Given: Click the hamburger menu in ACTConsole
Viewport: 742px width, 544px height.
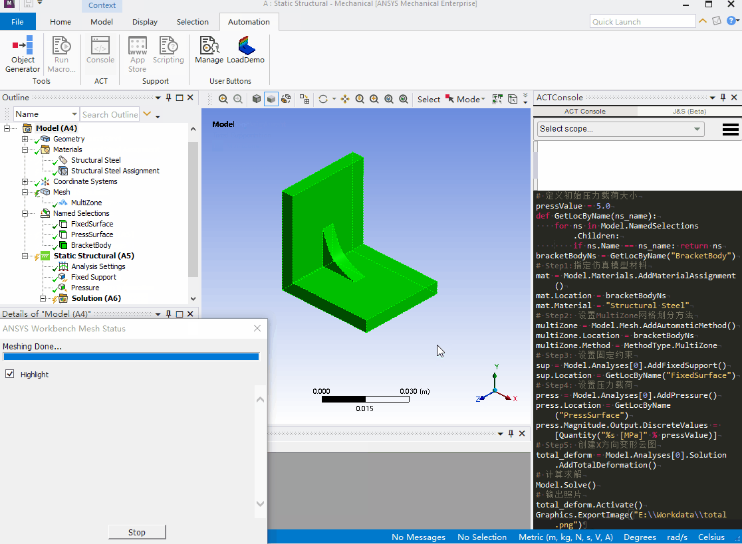Looking at the screenshot, I should (x=730, y=130).
